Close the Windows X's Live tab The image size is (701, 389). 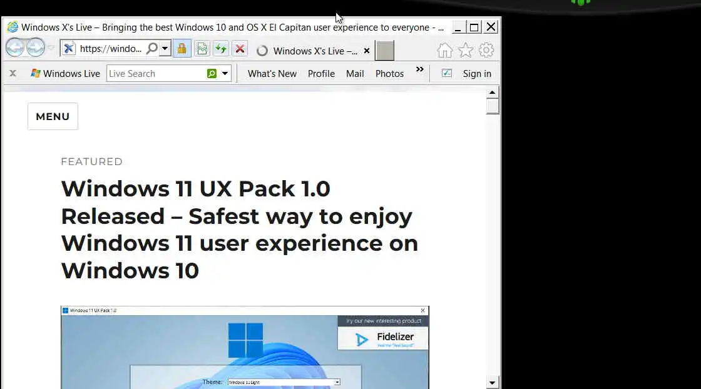coord(367,51)
